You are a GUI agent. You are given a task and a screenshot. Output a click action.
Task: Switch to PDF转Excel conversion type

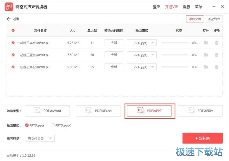(x=98, y=111)
